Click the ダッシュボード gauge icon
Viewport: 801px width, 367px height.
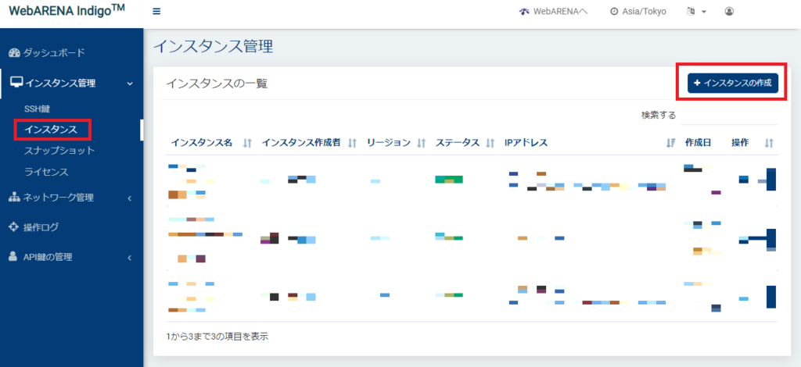coord(14,52)
